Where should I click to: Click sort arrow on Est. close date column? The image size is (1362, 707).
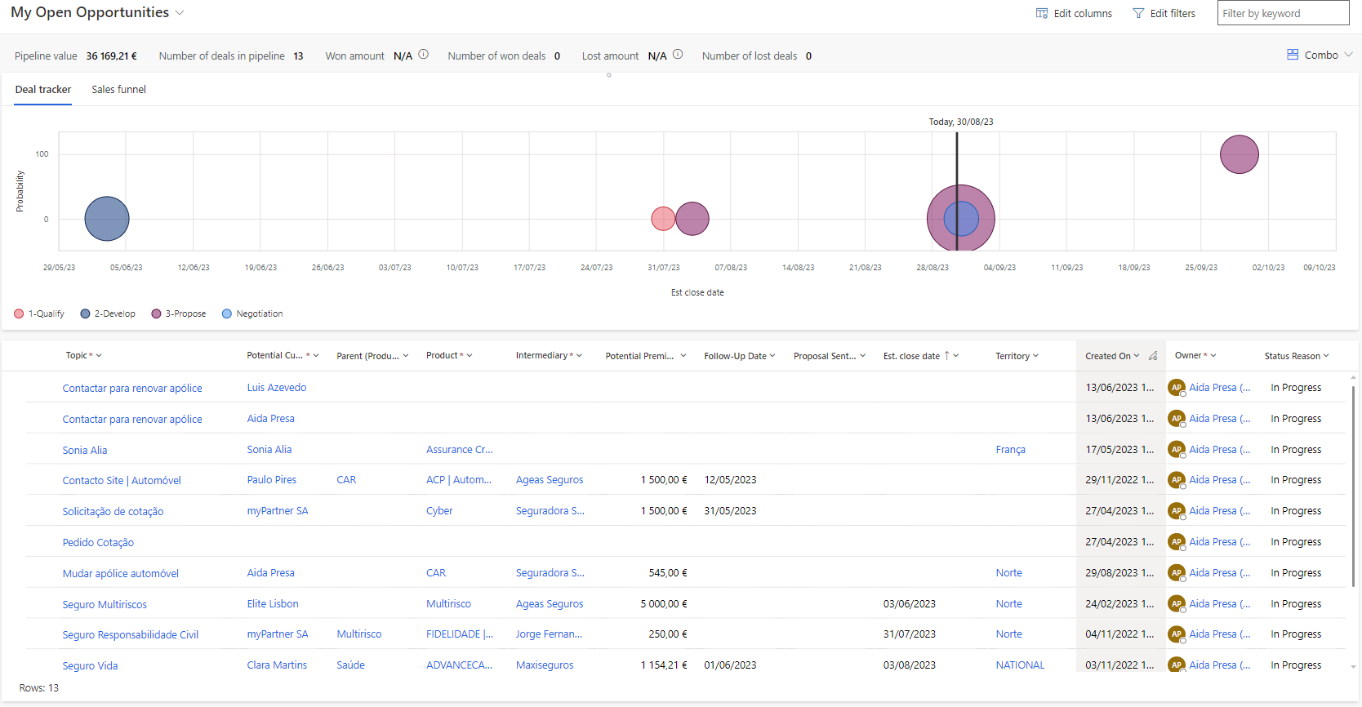tap(947, 356)
